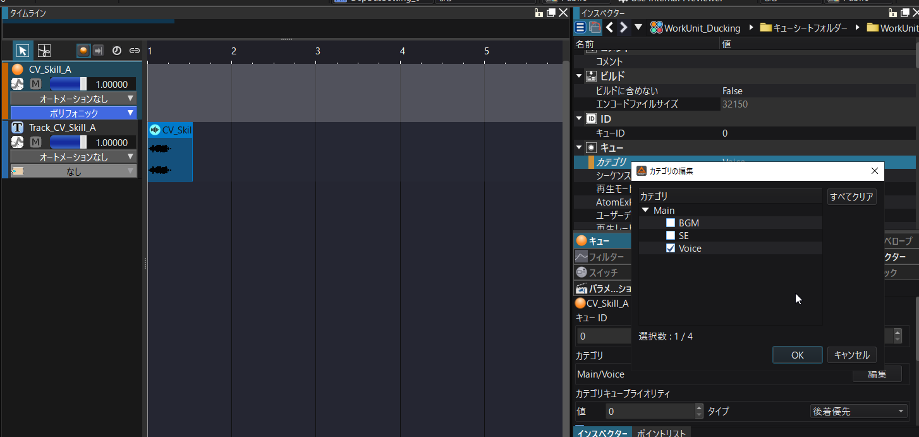The image size is (919, 437).
Task: Click timeline ruler at marker 3
Action: point(318,51)
